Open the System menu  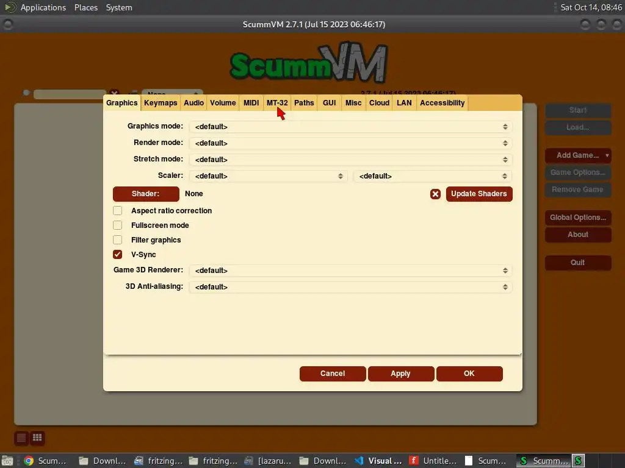tap(119, 7)
